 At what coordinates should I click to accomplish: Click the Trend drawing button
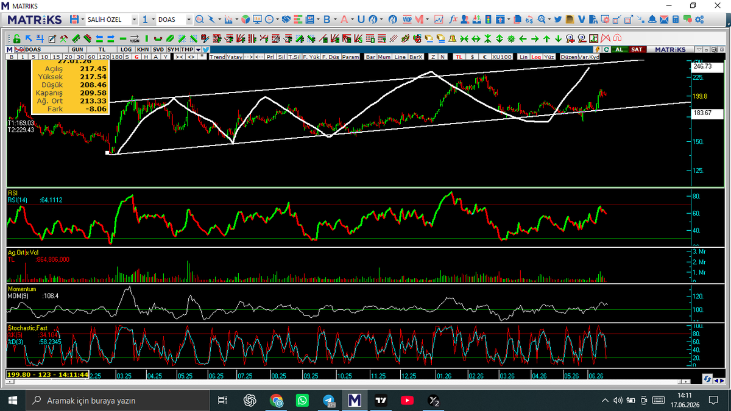(x=217, y=57)
